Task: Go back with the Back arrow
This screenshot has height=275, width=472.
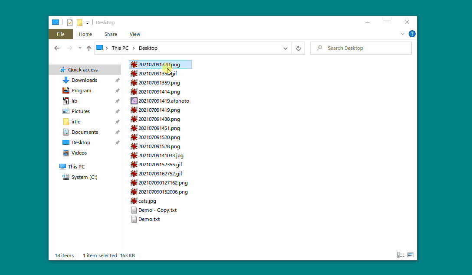Action: pos(57,48)
